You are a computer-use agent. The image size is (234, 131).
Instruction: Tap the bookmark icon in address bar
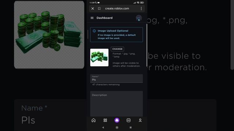99,9
